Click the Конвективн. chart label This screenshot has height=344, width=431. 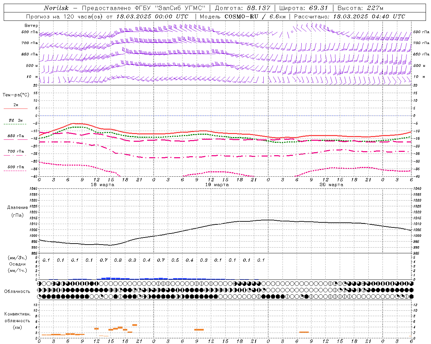pyautogui.click(x=18, y=314)
